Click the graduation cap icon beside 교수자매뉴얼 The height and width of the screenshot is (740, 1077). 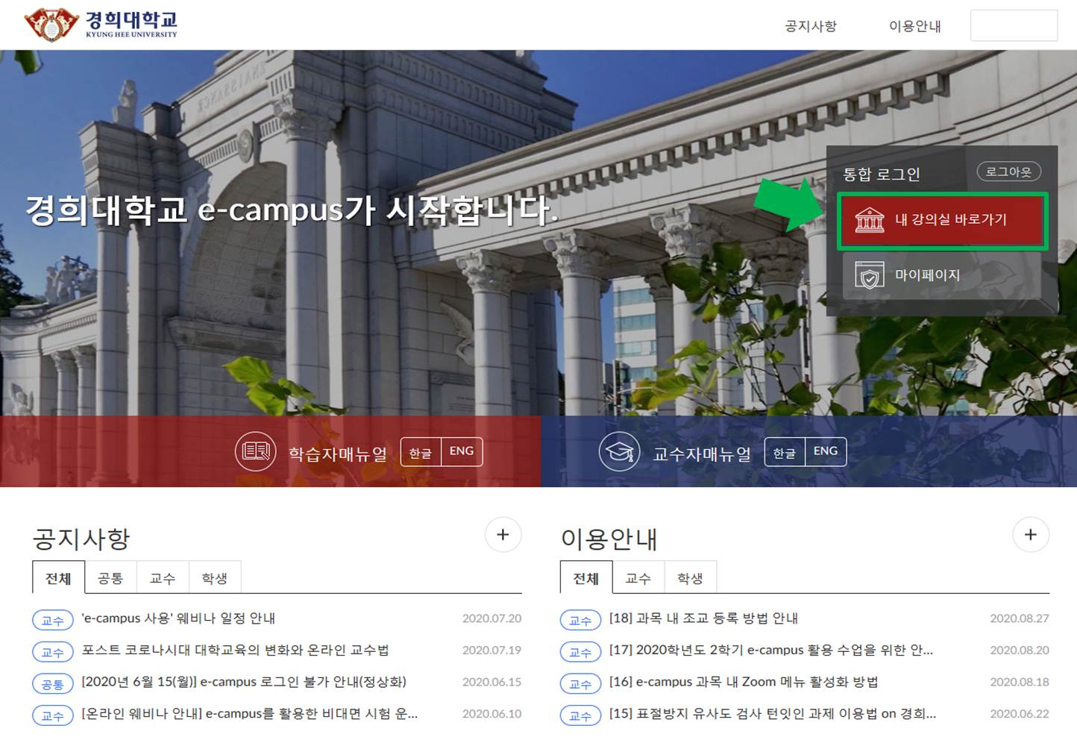(619, 451)
